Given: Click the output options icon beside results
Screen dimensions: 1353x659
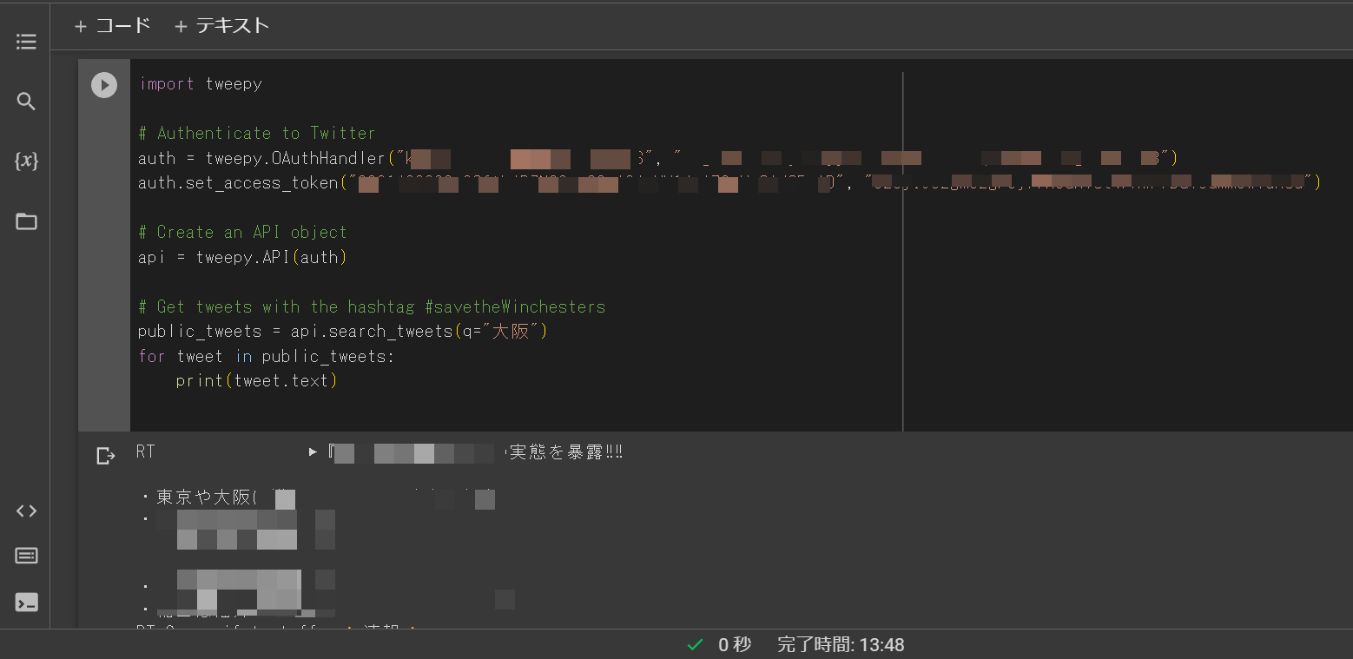Looking at the screenshot, I should tap(105, 456).
